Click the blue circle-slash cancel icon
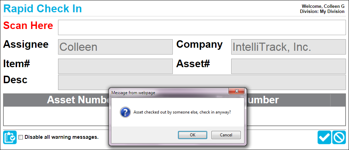 (339, 137)
